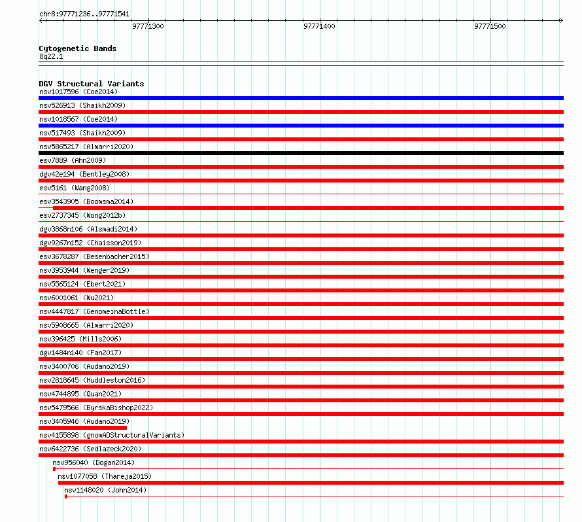Click the nsv1017596 (Coe2014) variant label
582x522 pixels.
click(78, 92)
